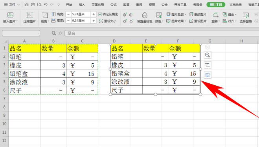Open the 旋转 rotate dropdown
Viewport: 259px width, 147px height.
215,21
